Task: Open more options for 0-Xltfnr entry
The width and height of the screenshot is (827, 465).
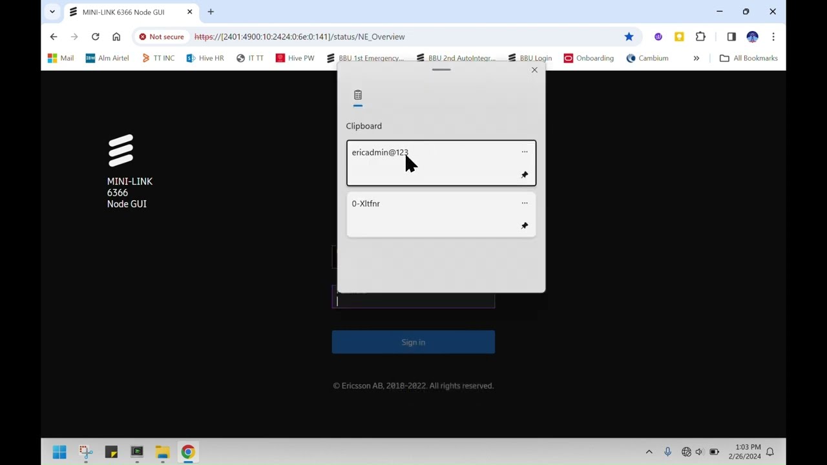Action: point(525,203)
